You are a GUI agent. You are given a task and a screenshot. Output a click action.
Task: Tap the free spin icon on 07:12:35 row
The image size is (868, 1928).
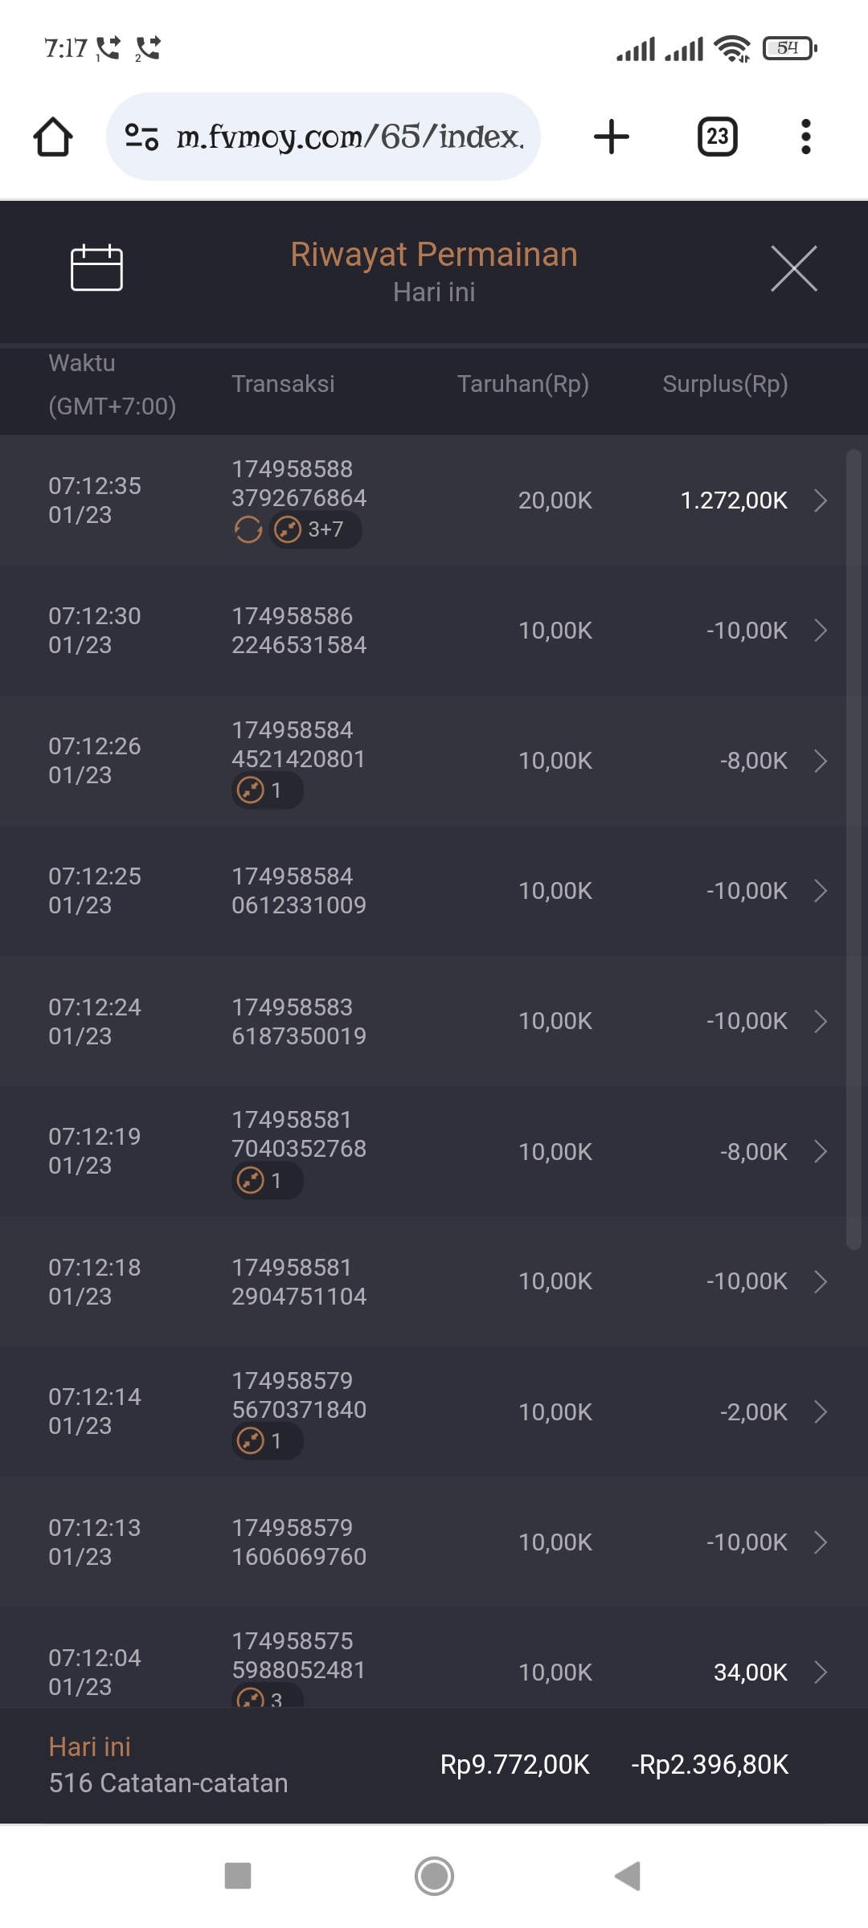point(248,530)
